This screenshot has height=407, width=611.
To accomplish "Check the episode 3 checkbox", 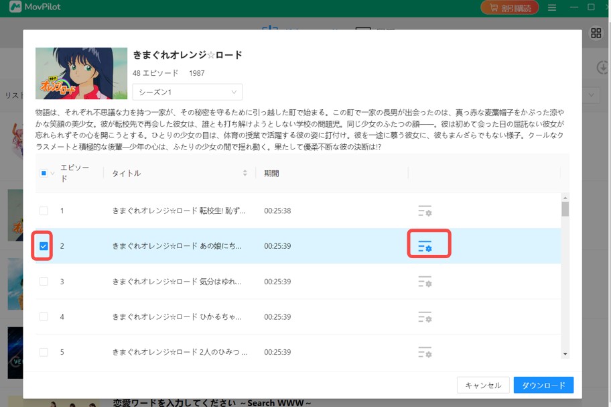I will [44, 282].
